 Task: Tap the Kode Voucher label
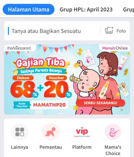(x=22, y=105)
